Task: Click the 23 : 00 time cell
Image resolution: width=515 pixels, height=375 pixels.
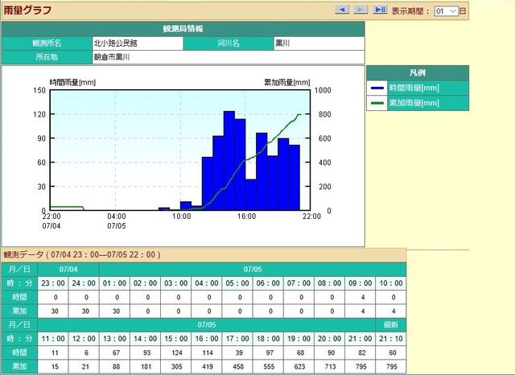Action: 53,283
